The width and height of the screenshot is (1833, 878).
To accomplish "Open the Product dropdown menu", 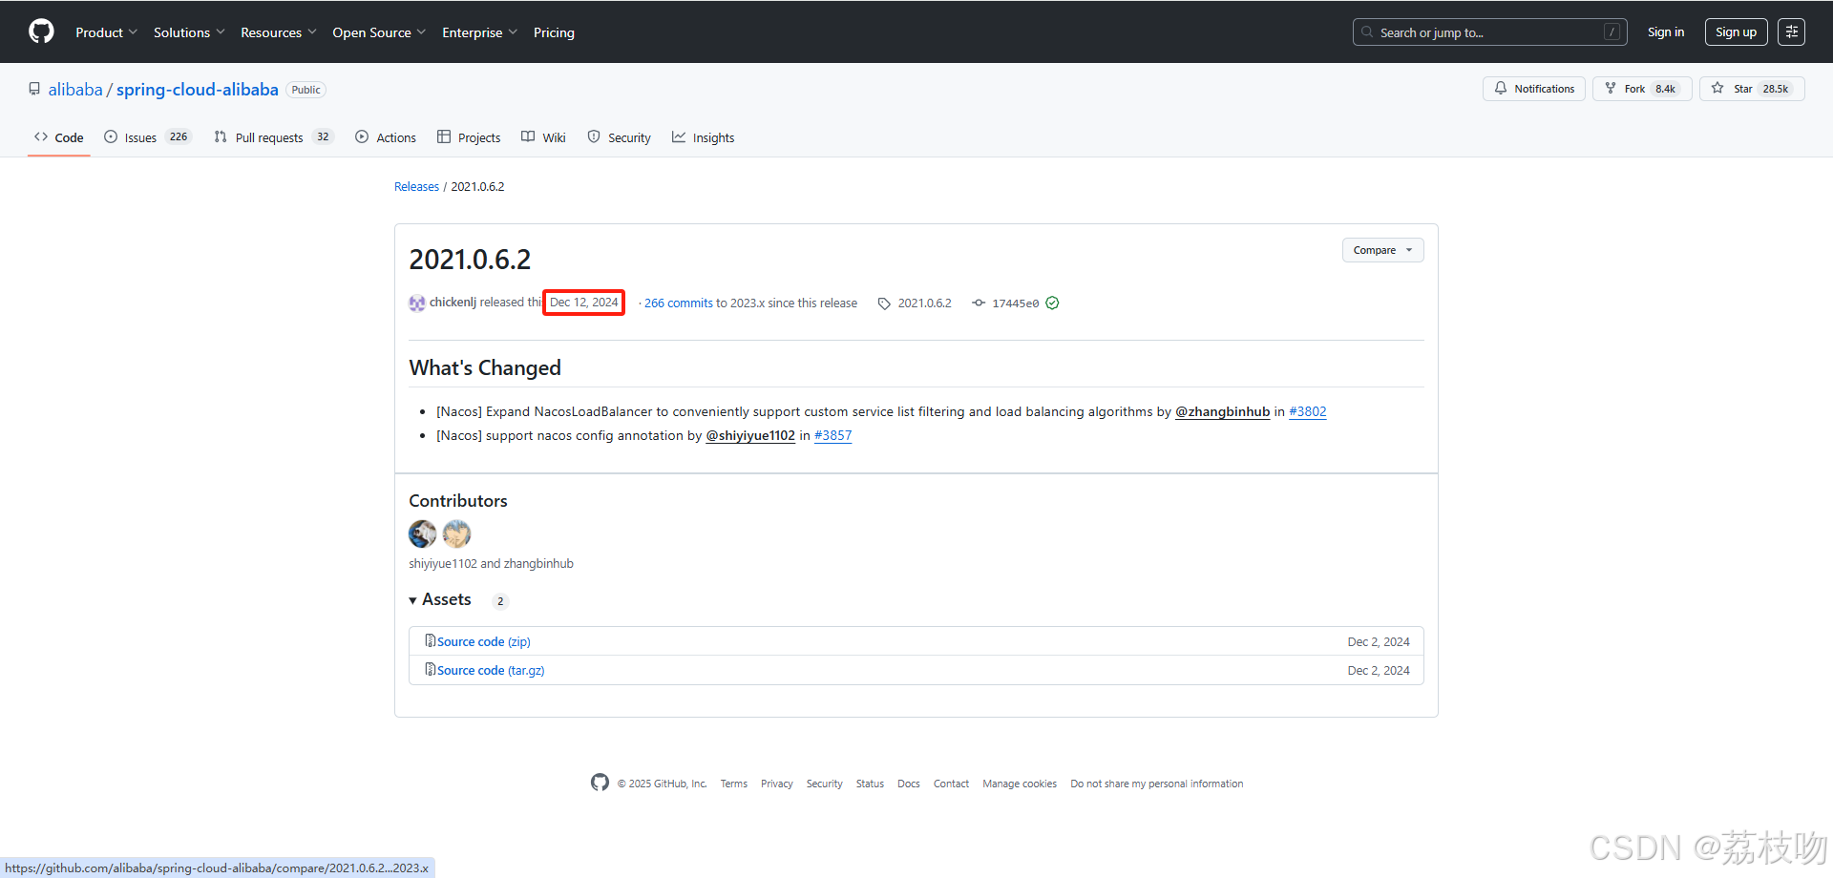I will tap(106, 32).
